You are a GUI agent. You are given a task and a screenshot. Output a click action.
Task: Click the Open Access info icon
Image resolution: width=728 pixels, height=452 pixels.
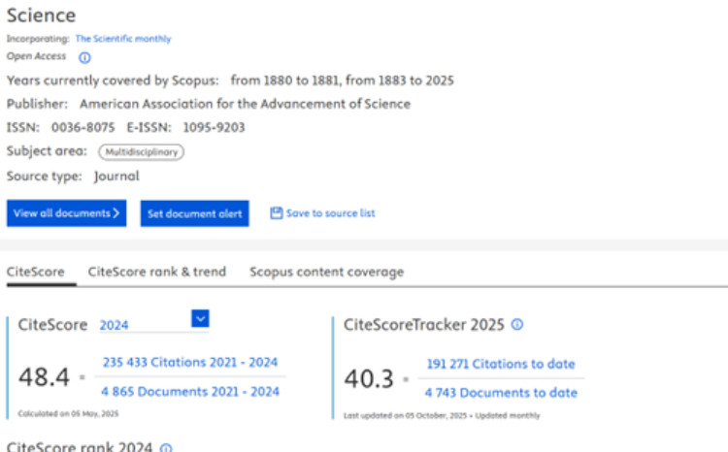[84, 57]
